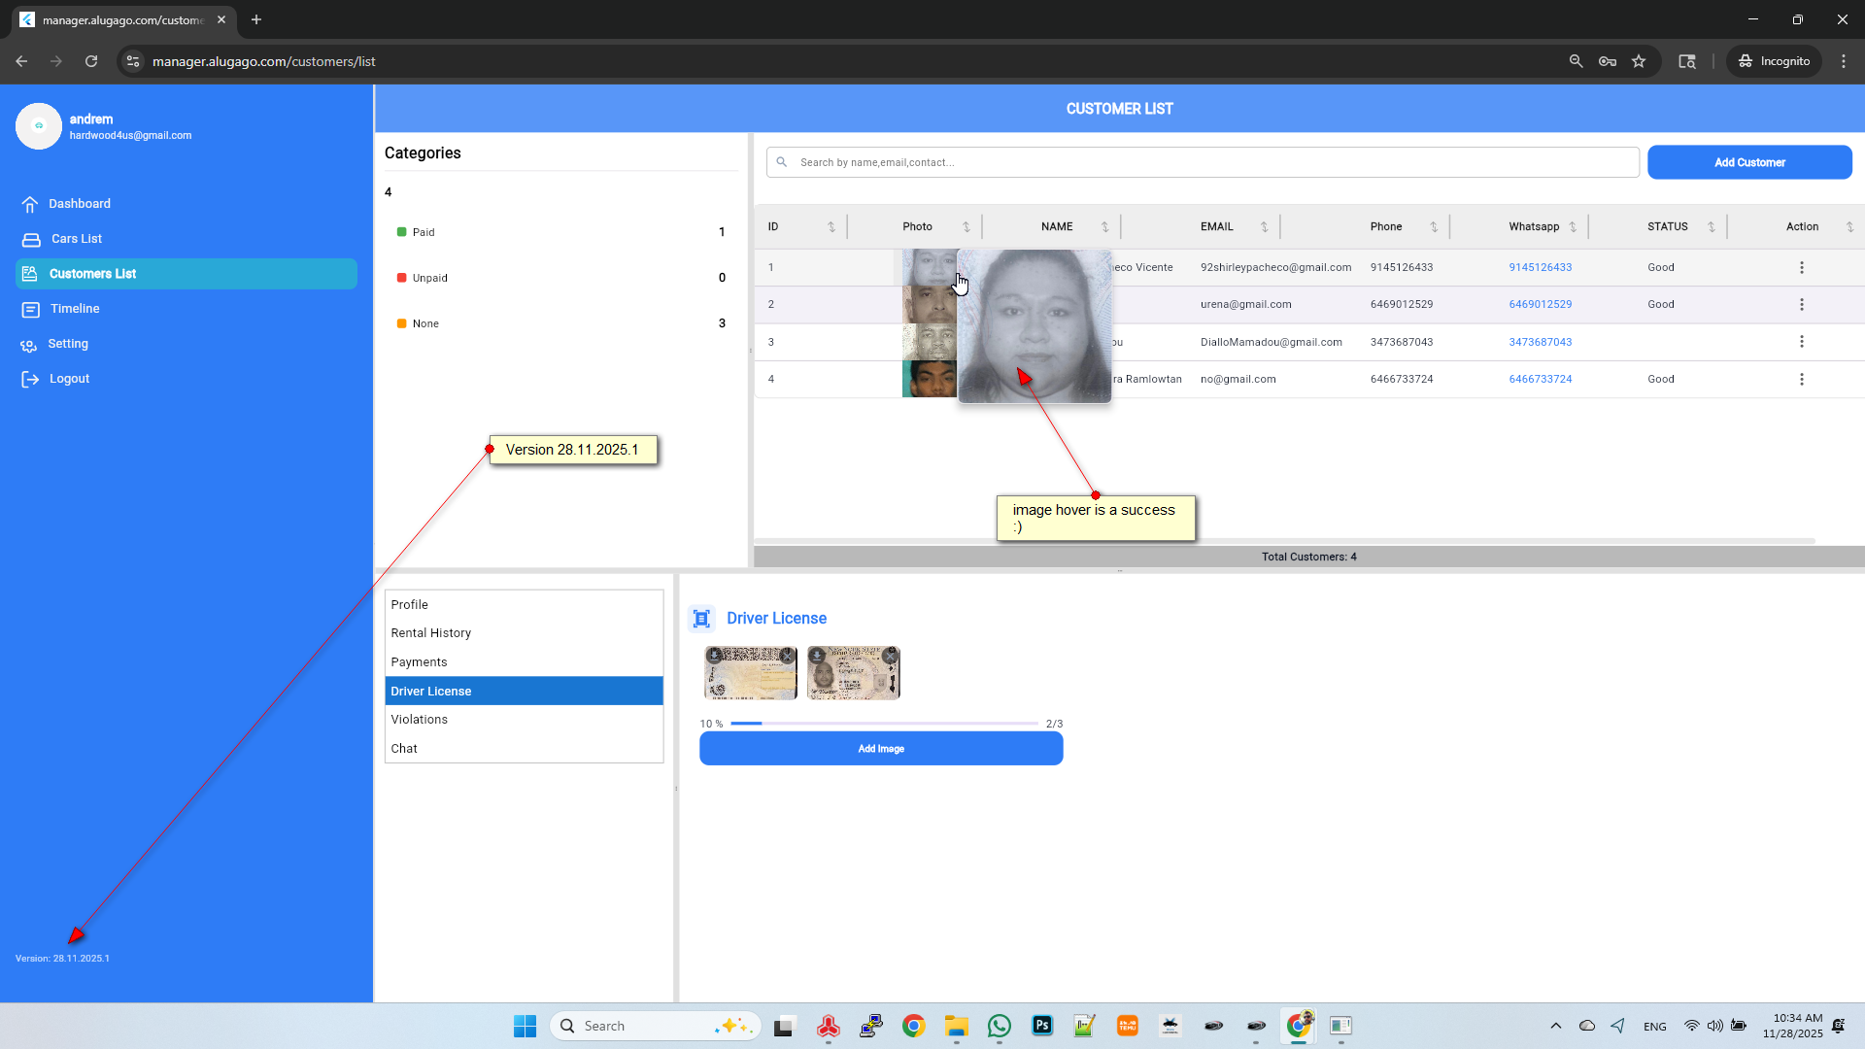The image size is (1865, 1049).
Task: Open Whatsapp link 6469012529
Action: point(1540,304)
